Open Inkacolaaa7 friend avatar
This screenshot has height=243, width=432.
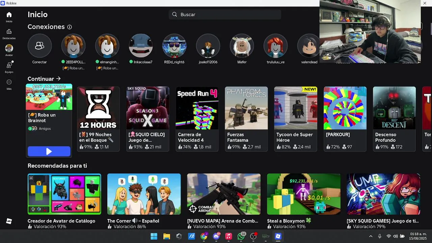tap(141, 46)
